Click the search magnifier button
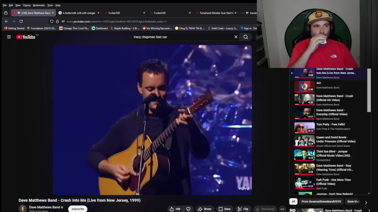Screen dimensions: 378x212 (246, 37)
